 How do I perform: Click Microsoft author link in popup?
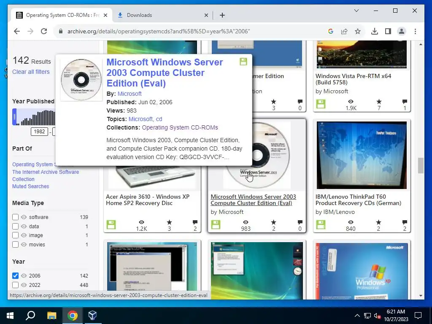[x=130, y=94]
